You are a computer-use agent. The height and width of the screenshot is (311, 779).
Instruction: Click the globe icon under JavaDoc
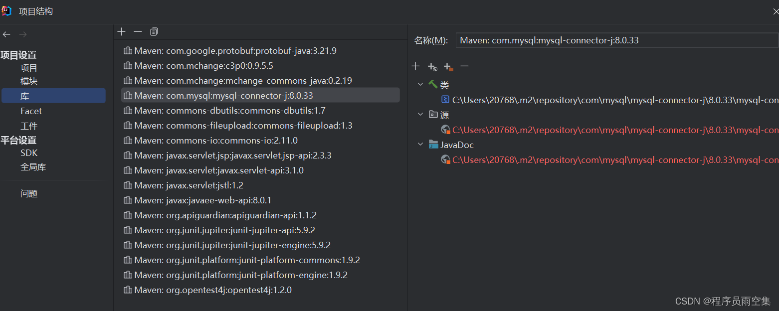tap(445, 159)
